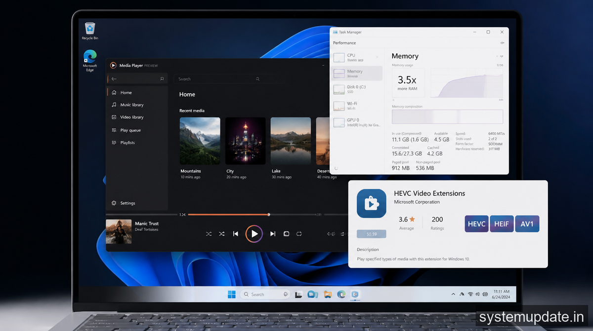The height and width of the screenshot is (331, 593).
Task: Click the Memory composition bar
Action: (x=447, y=116)
